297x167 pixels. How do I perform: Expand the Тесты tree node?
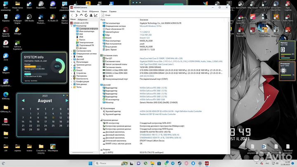71,87
